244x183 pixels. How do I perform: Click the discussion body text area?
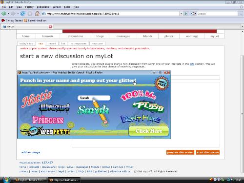195,115
